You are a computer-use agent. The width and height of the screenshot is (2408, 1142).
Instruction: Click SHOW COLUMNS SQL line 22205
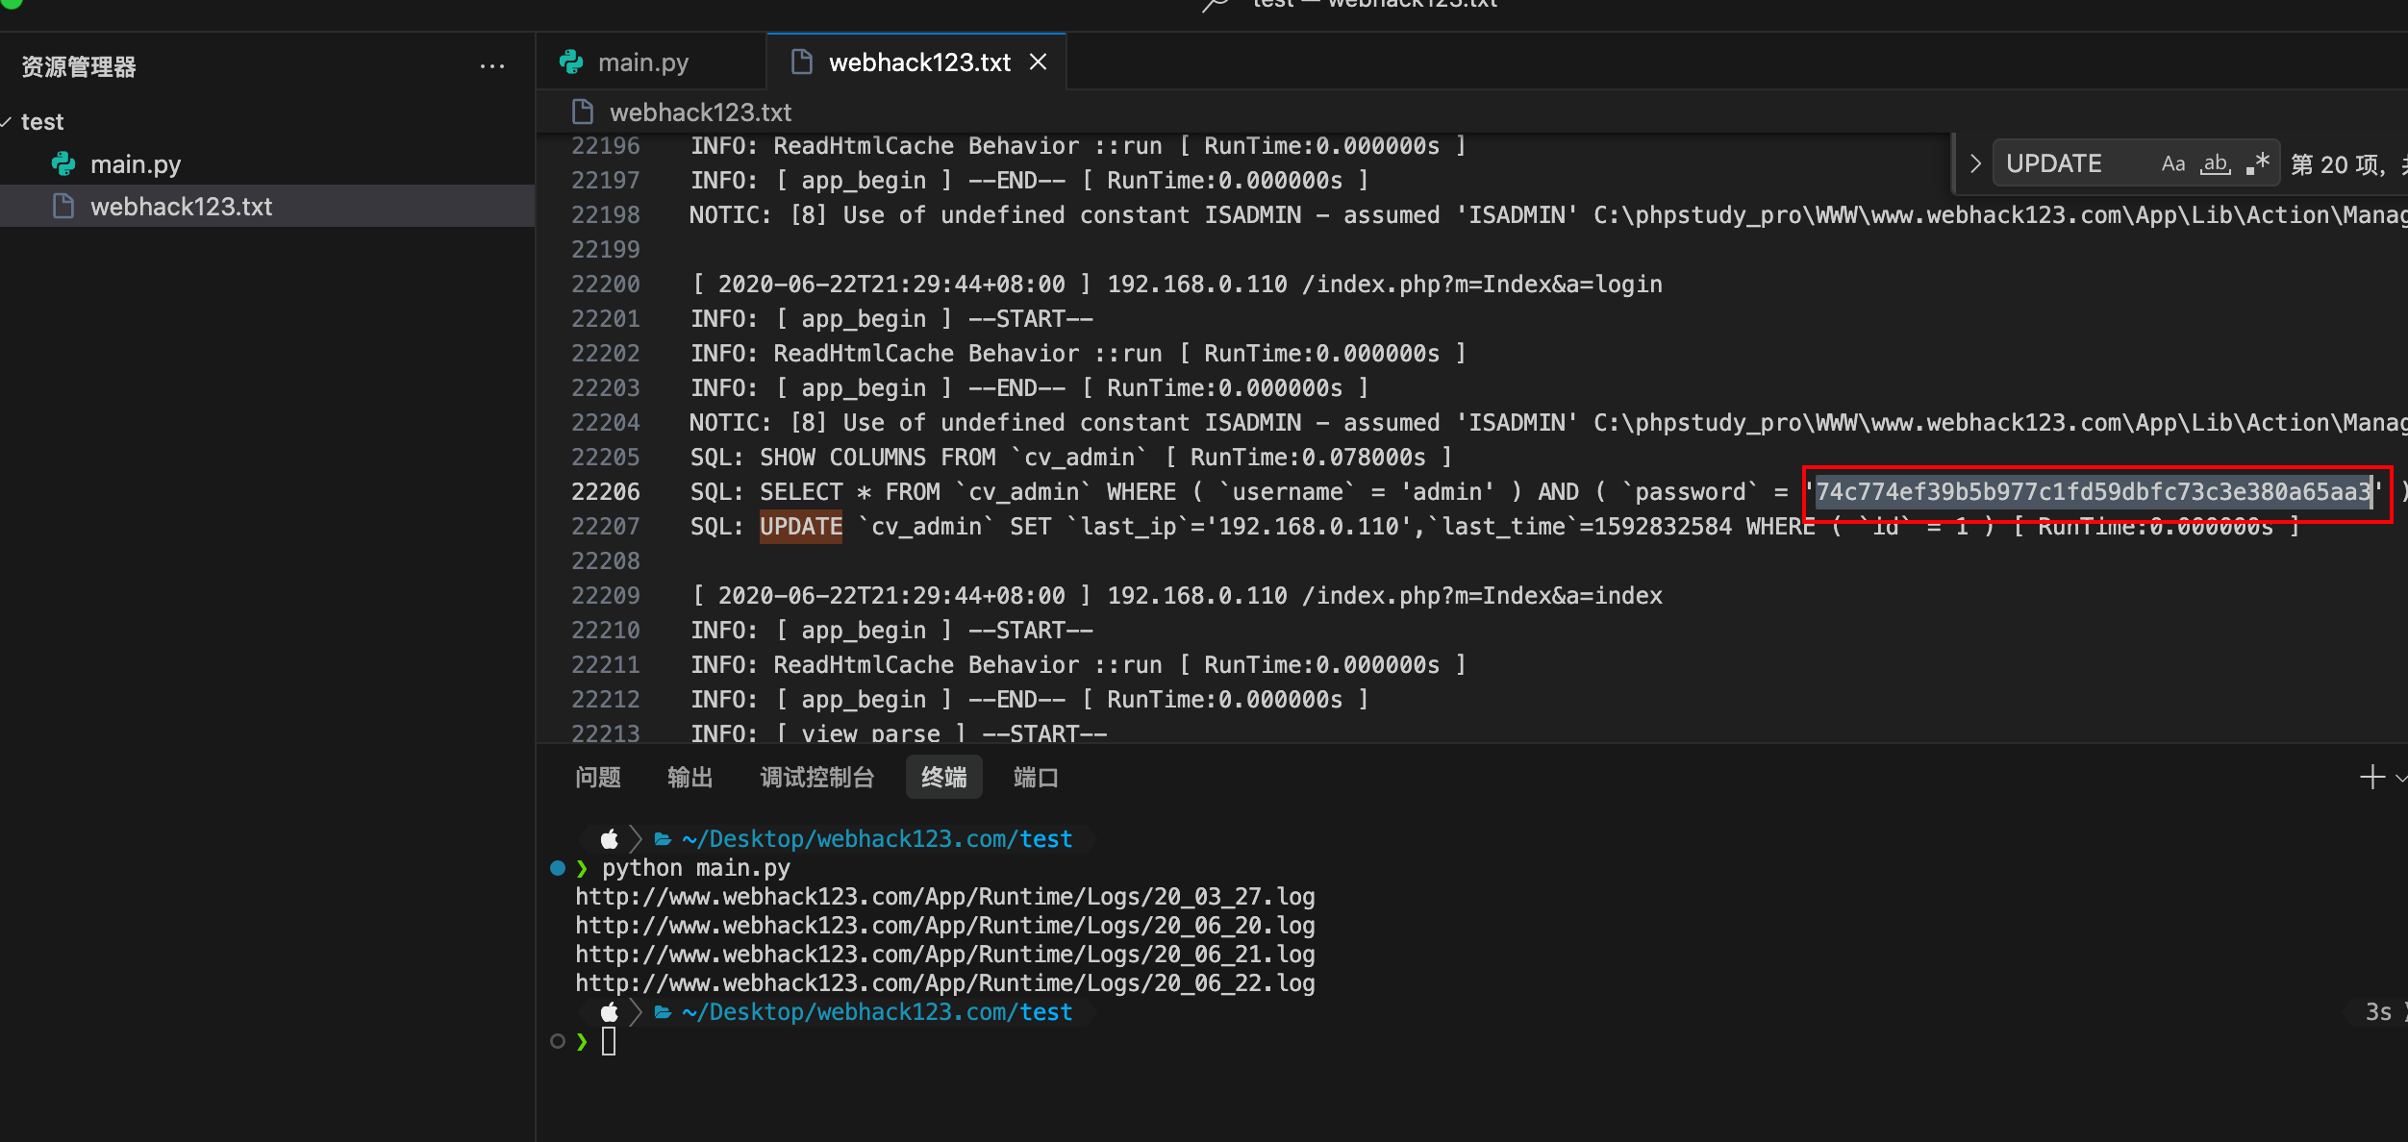click(x=1071, y=458)
